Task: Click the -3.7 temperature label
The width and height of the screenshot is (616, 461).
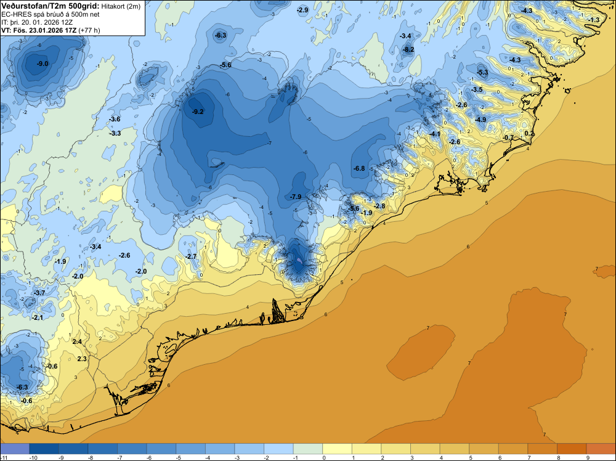Action: pos(39,293)
